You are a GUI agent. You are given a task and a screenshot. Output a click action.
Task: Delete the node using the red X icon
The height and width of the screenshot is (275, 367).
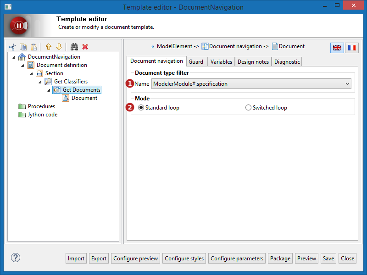(84, 46)
